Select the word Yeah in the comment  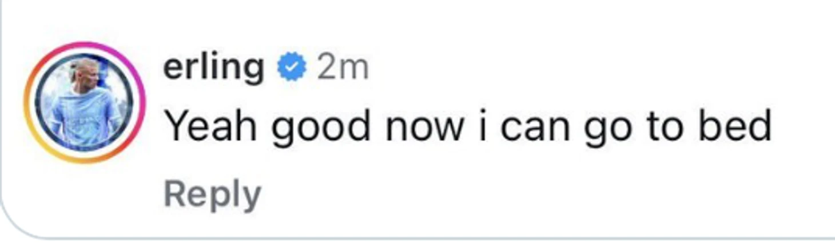(212, 126)
